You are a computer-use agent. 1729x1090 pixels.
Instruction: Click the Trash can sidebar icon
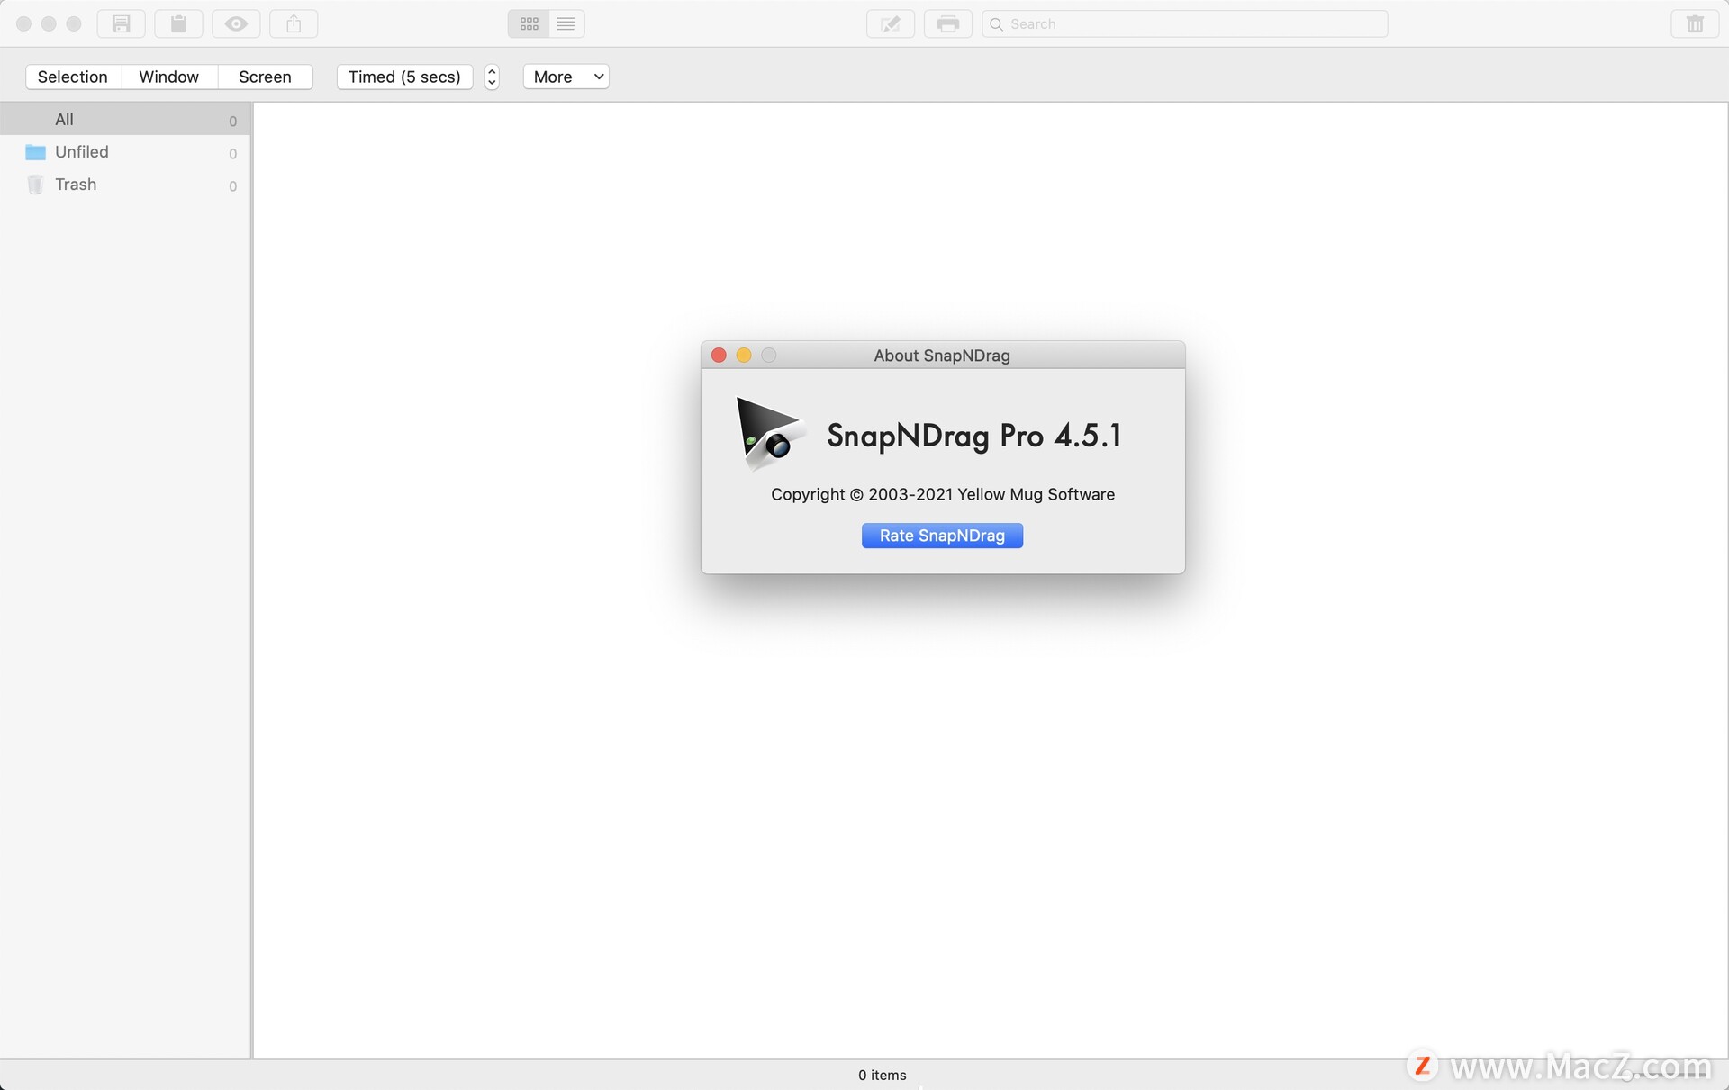[x=35, y=185]
